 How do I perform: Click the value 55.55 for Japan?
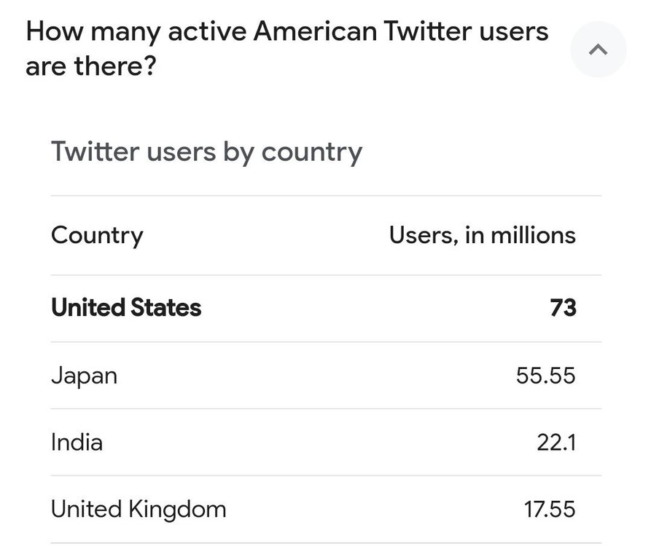pyautogui.click(x=545, y=375)
